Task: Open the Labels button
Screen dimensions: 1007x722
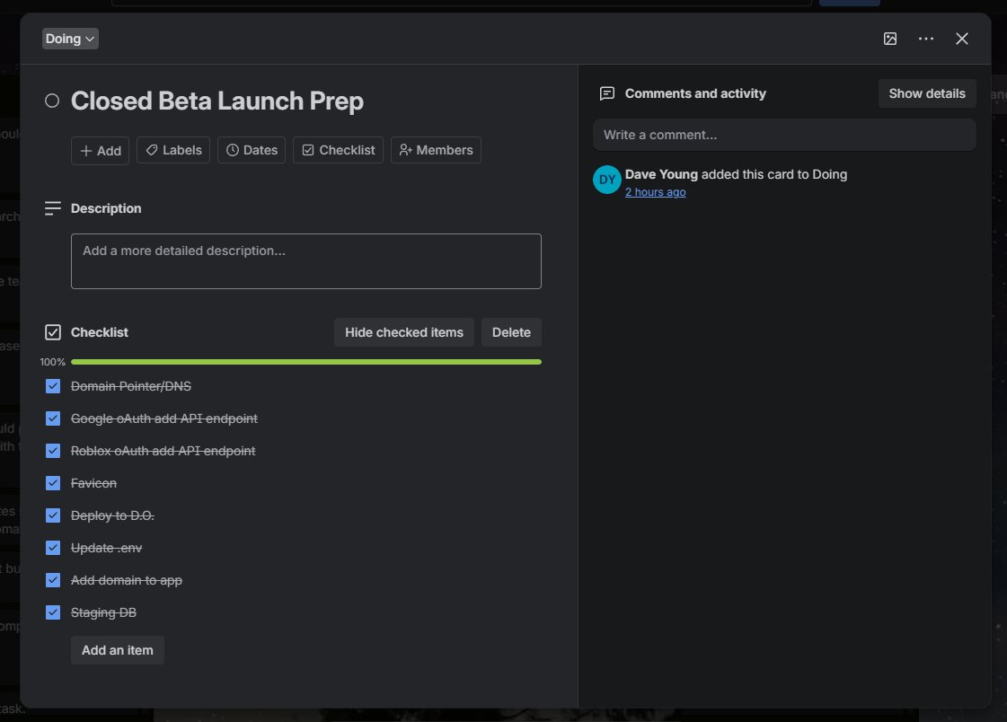Action: pos(173,150)
